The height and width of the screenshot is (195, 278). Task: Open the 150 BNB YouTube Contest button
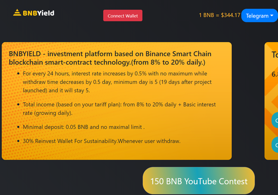tap(199, 181)
